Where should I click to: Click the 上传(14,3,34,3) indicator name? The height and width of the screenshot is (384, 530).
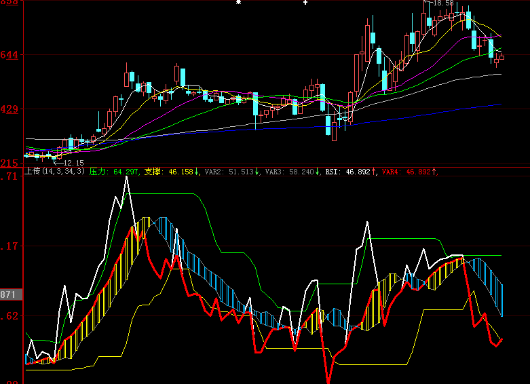pos(54,172)
